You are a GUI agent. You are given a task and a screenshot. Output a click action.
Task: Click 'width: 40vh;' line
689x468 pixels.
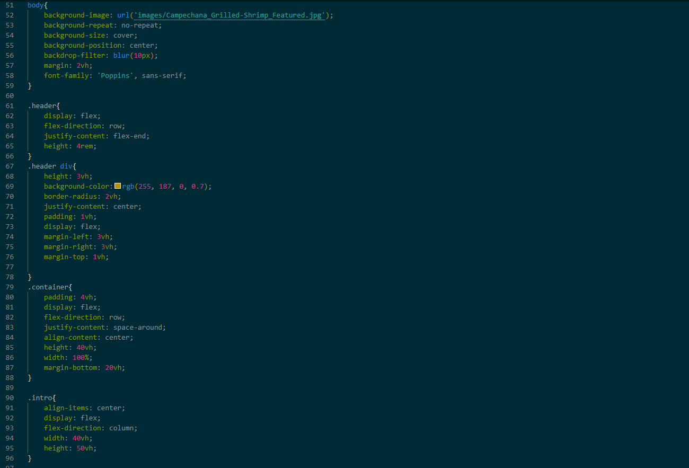point(68,438)
